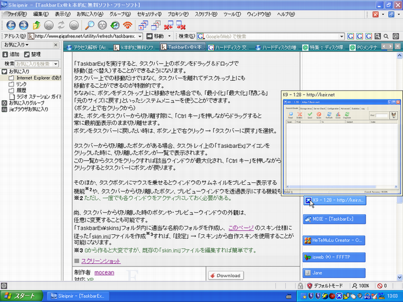Click the green globe history icon
Screen dimensions: 403x302
click(115, 25)
